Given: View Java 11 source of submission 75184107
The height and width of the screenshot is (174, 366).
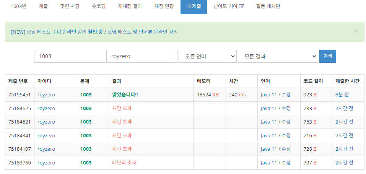Looking at the screenshot, I should pyautogui.click(x=268, y=149).
